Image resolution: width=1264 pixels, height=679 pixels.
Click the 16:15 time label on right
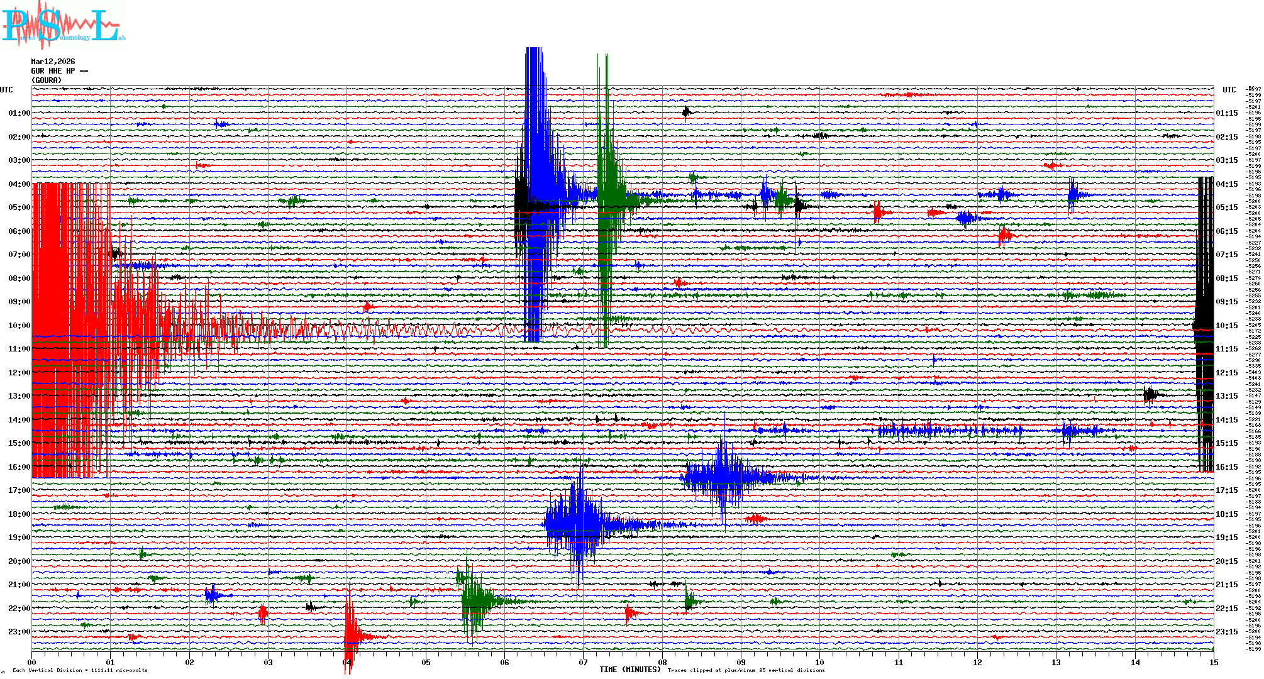coord(1226,467)
